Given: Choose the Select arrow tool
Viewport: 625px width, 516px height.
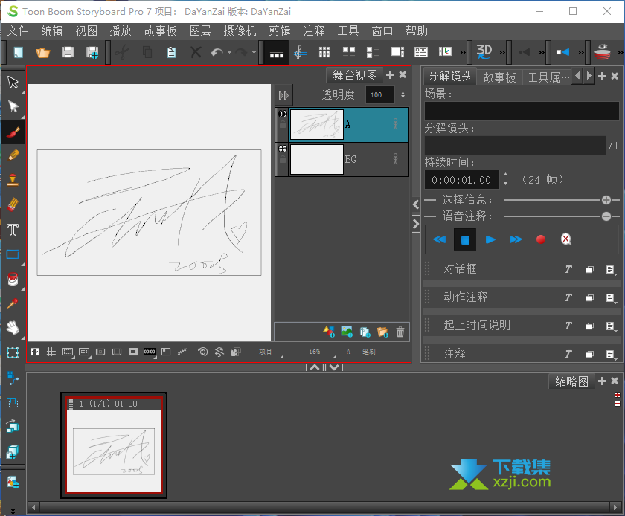Looking at the screenshot, I should pyautogui.click(x=13, y=82).
